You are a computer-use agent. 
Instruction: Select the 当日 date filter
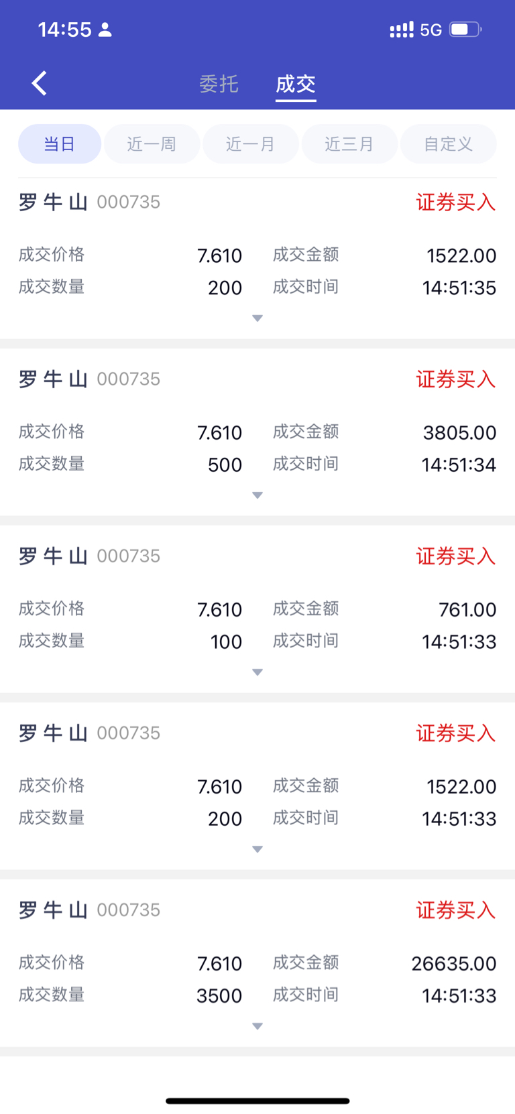60,144
